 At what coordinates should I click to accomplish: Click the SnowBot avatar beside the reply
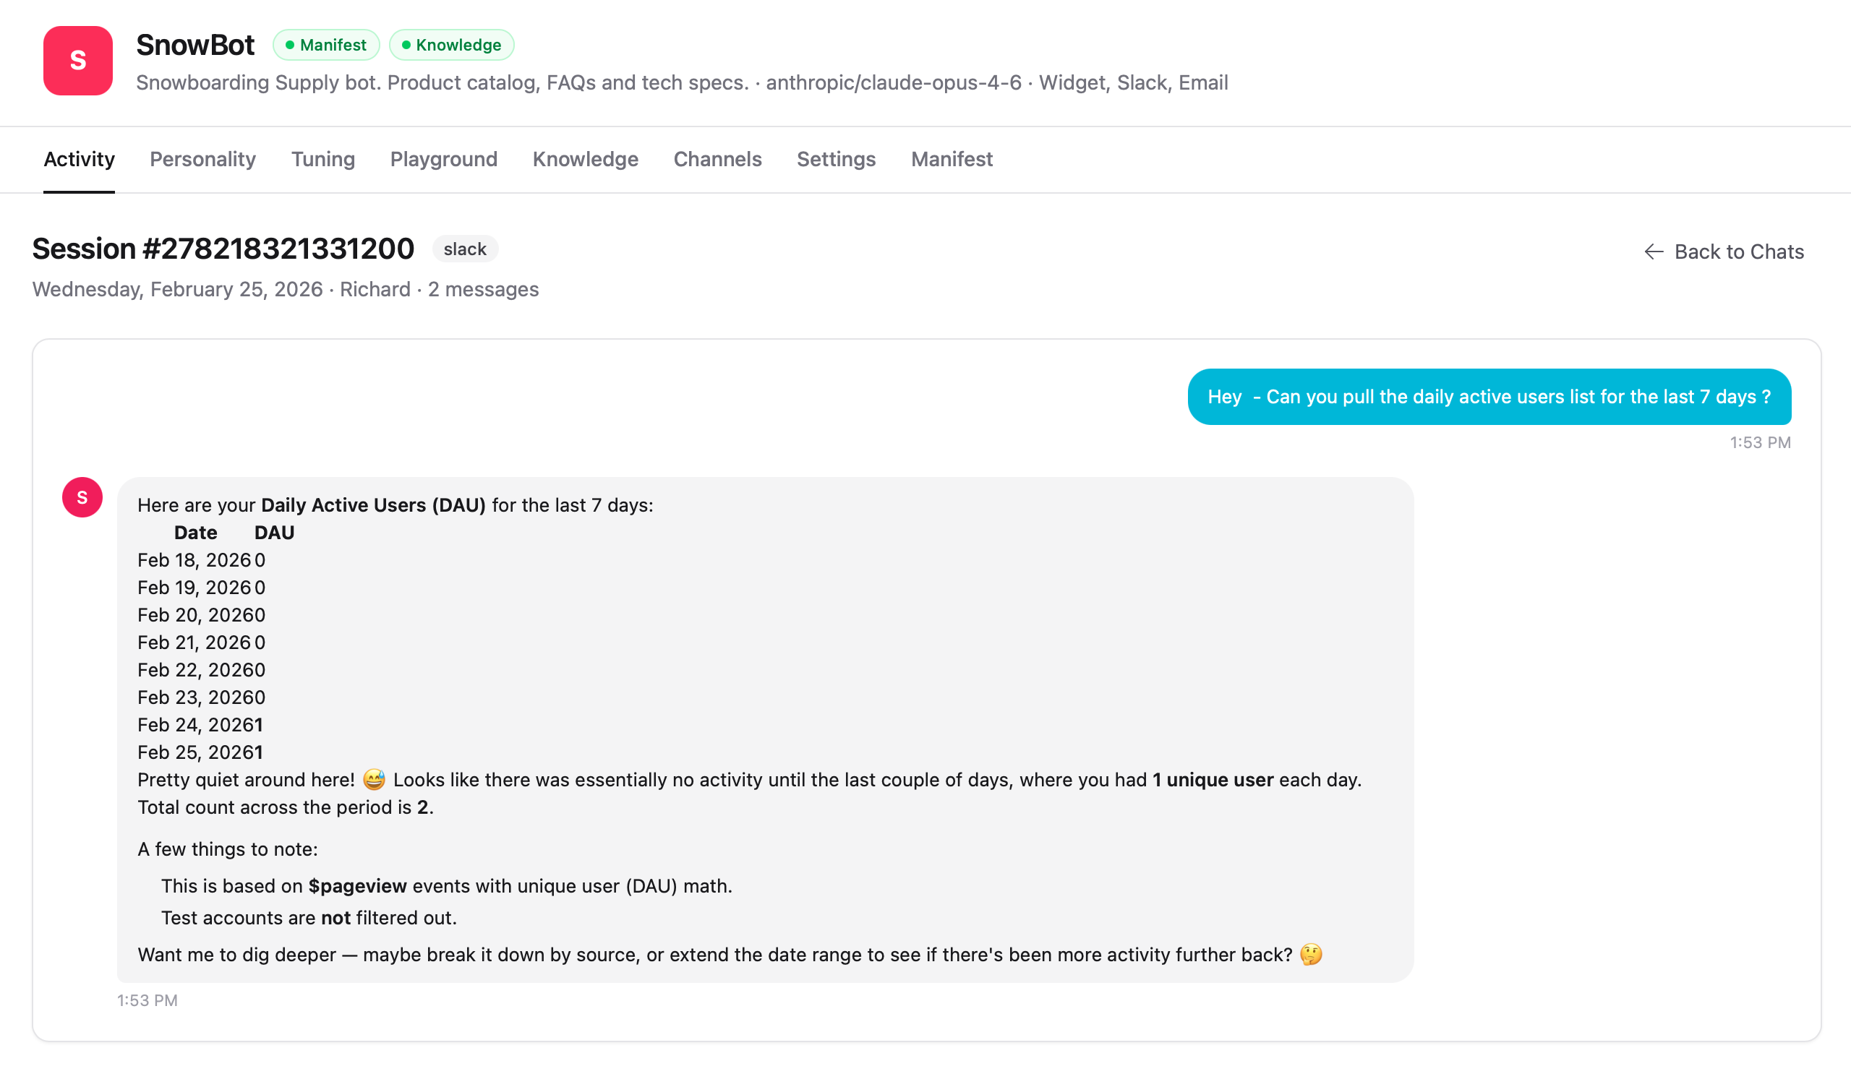tap(82, 497)
